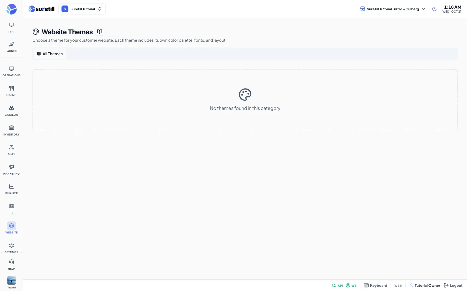Go to Operations in the sidebar
Screen dimensions: 467x291
(x=11, y=71)
